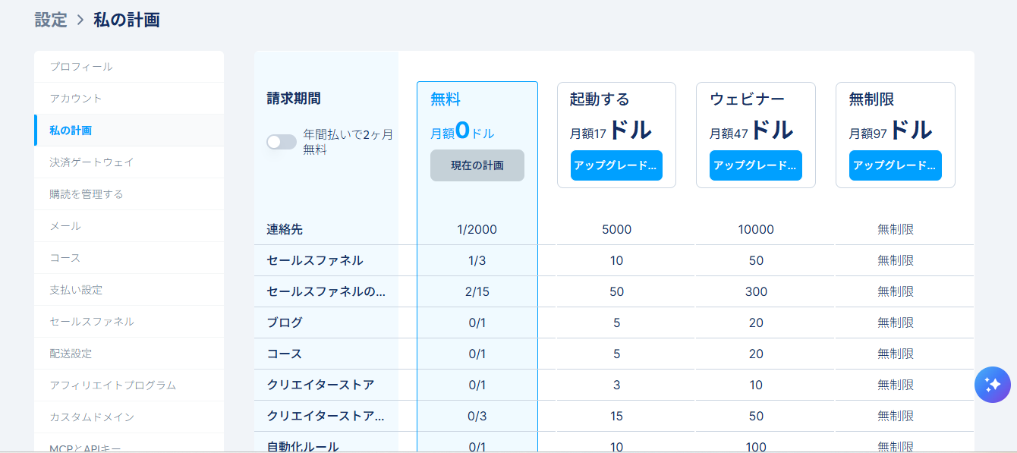Click 月額0ドル price text
Image resolution: width=1017 pixels, height=453 pixels.
pyautogui.click(x=462, y=131)
